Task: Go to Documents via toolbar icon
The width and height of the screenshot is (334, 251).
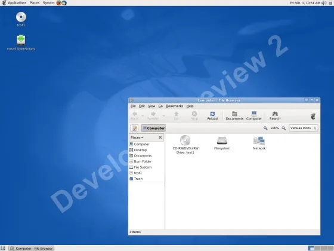Action: pos(234,116)
